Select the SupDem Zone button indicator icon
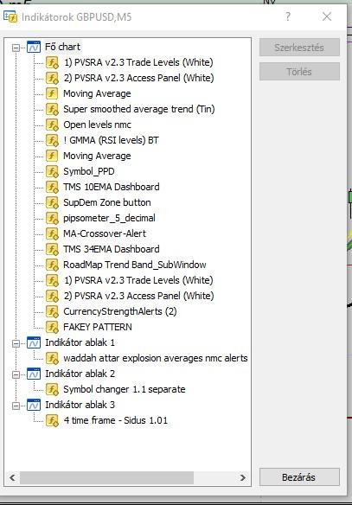 [x=52, y=202]
